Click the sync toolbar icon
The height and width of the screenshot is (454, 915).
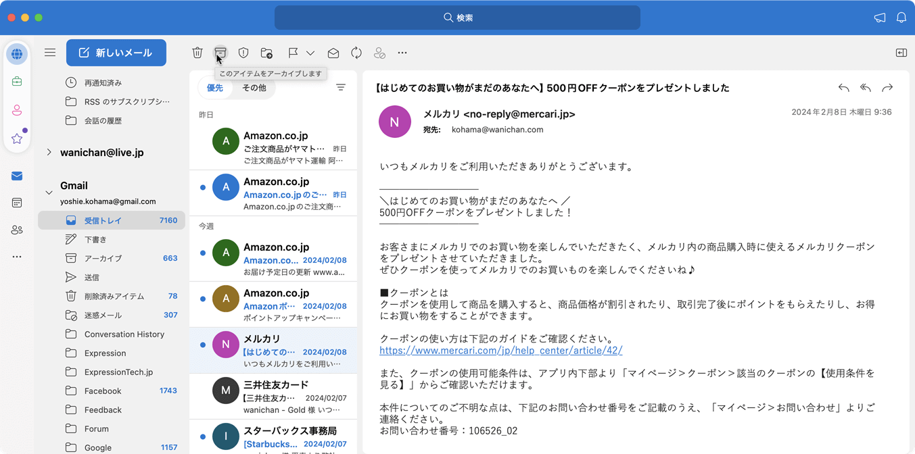356,53
